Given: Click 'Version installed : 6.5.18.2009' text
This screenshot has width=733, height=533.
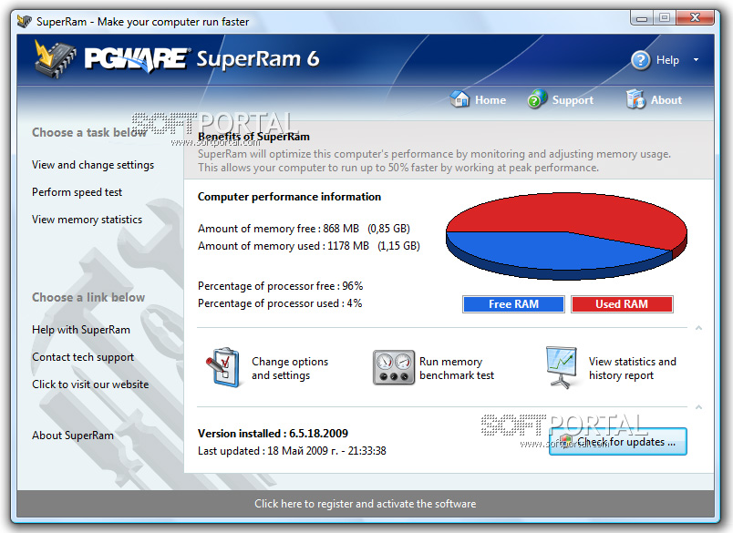Looking at the screenshot, I should (x=273, y=434).
